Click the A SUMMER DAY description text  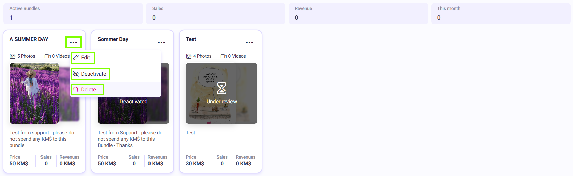click(42, 139)
